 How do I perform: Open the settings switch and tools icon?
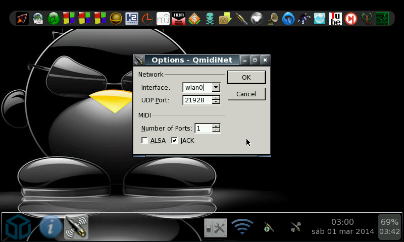(216, 227)
